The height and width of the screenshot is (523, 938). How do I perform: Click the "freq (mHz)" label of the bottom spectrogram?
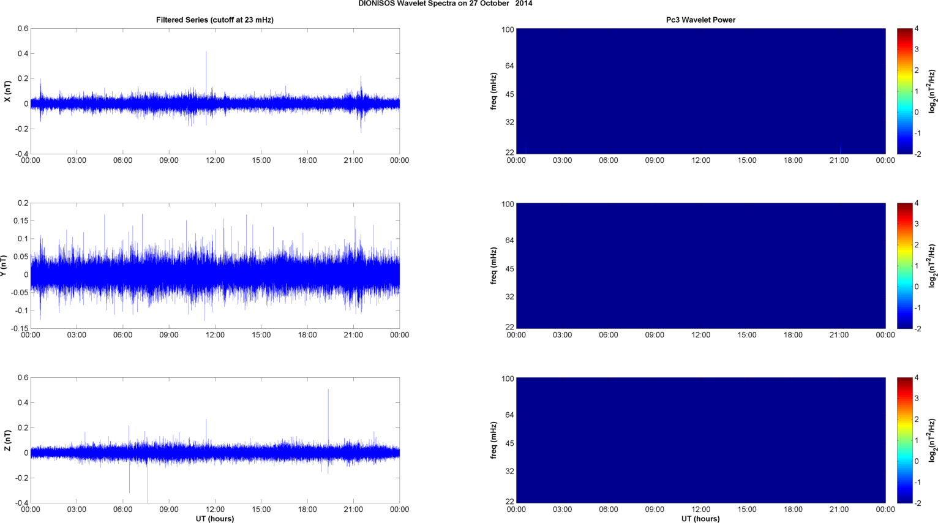pyautogui.click(x=493, y=440)
